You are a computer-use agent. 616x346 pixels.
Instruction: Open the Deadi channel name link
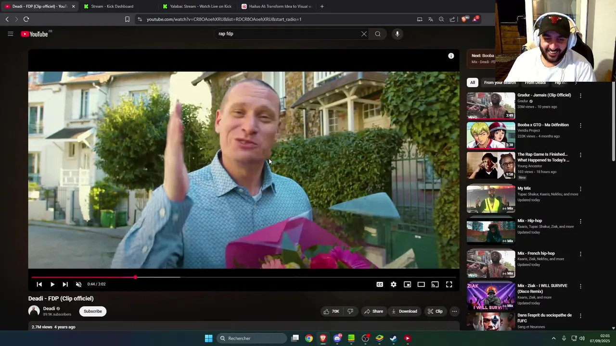(x=49, y=309)
